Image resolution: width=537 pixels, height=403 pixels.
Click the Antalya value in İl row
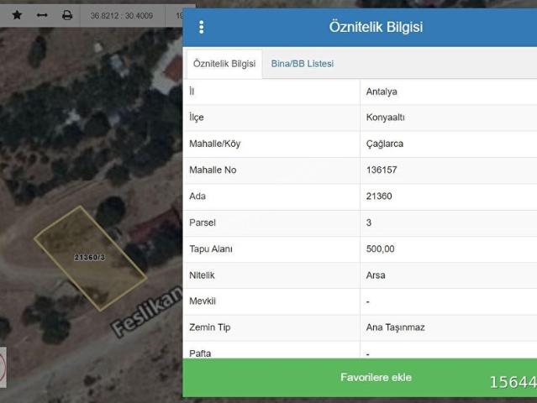pyautogui.click(x=382, y=92)
